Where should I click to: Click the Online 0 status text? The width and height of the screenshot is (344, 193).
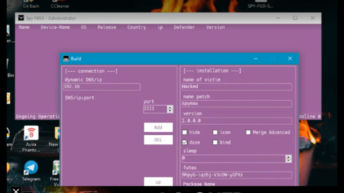(x=309, y=116)
